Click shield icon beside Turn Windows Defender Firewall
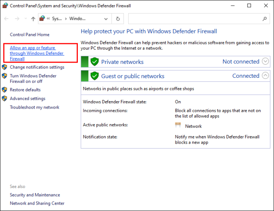Screen dimensions: 274x211 click(x=4, y=76)
